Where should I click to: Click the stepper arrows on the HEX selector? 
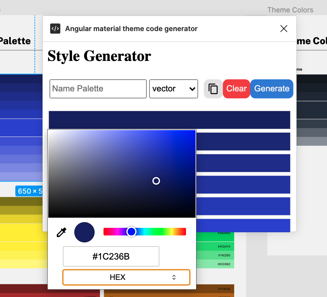(174, 277)
